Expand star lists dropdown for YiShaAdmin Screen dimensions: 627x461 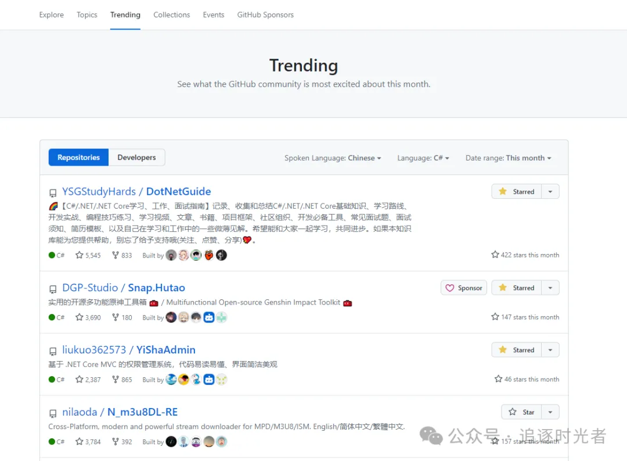550,349
